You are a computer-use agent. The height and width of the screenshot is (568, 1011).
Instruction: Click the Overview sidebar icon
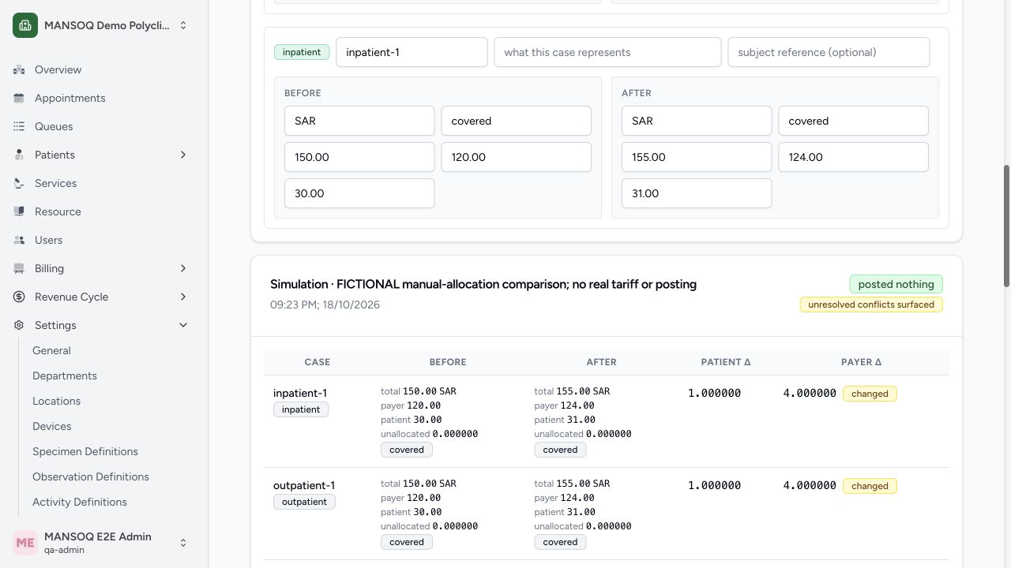pyautogui.click(x=19, y=69)
